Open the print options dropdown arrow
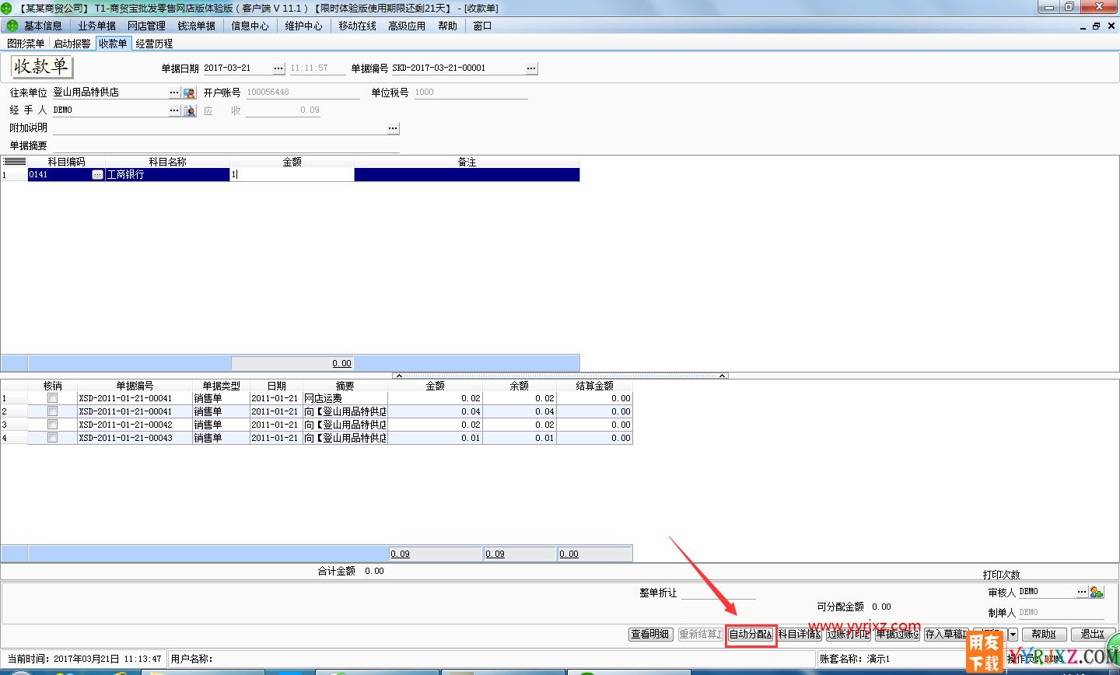This screenshot has width=1120, height=675. click(1013, 635)
